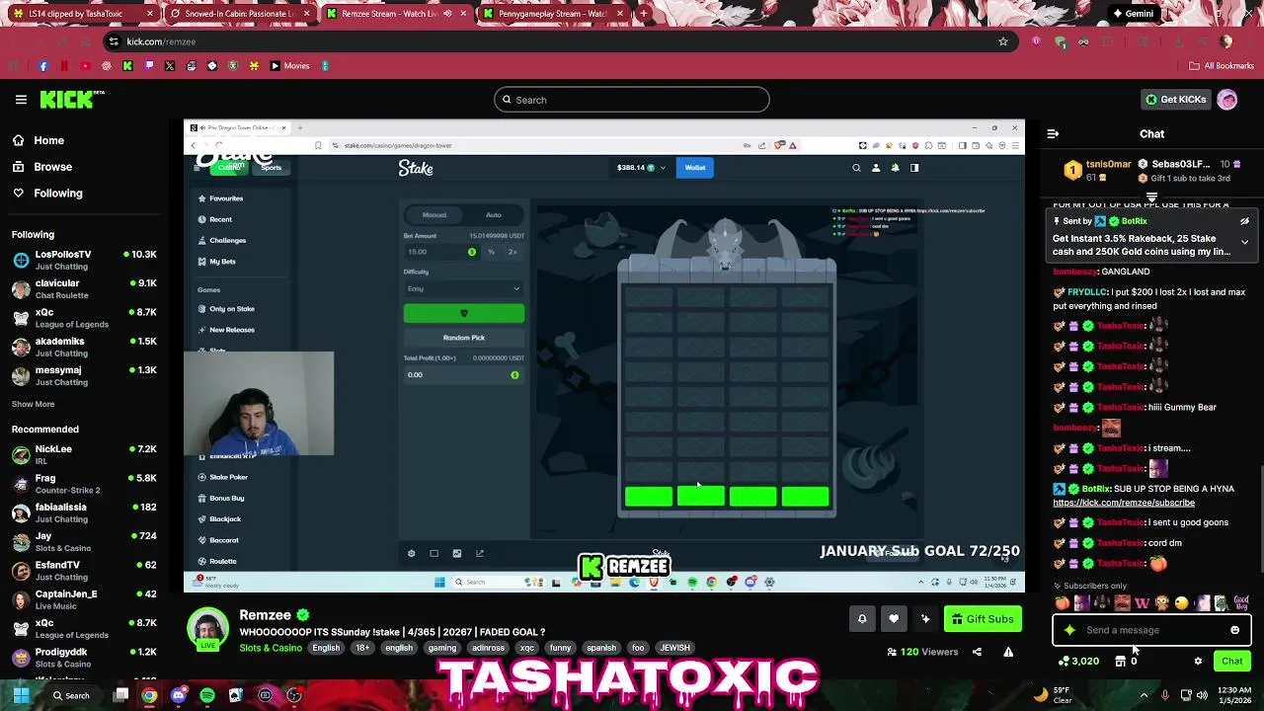Open NickLee recommended channel
The width and height of the screenshot is (1264, 711).
[84, 454]
